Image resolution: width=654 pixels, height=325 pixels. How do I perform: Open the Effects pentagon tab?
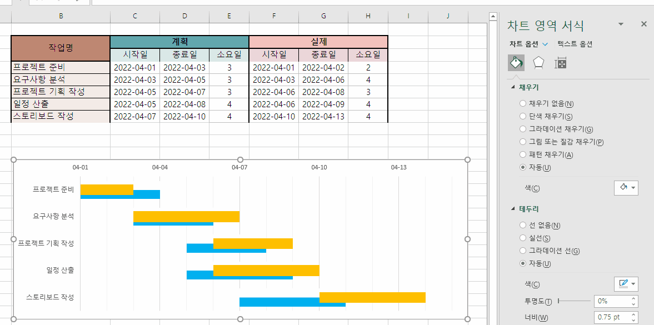click(538, 63)
